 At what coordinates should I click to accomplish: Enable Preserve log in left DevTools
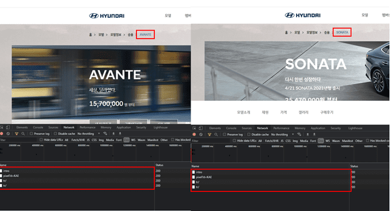click(x=40, y=134)
